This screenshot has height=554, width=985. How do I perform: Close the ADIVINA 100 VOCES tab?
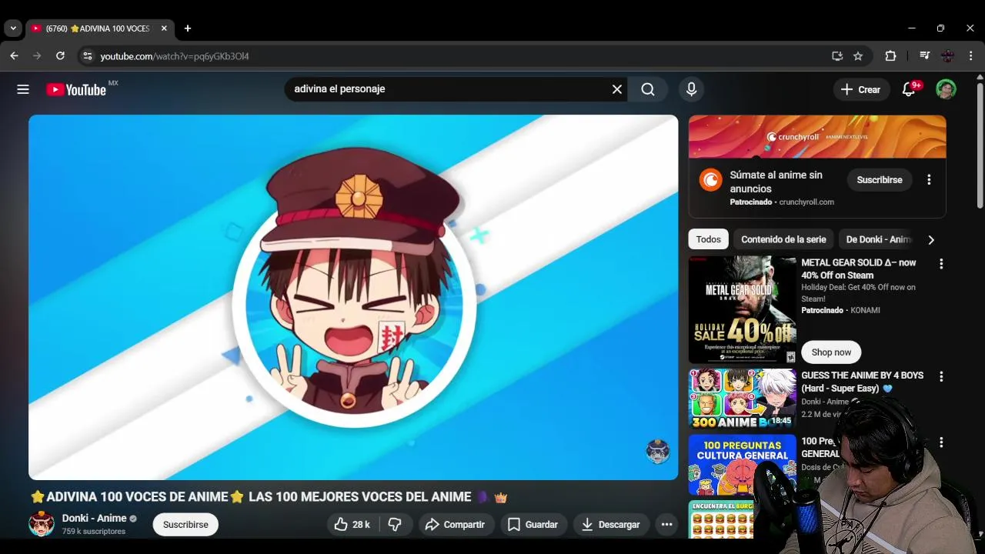(x=164, y=28)
